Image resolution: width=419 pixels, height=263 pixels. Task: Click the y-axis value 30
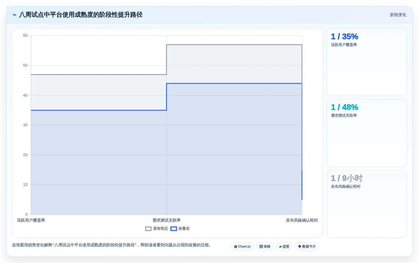pos(25,125)
